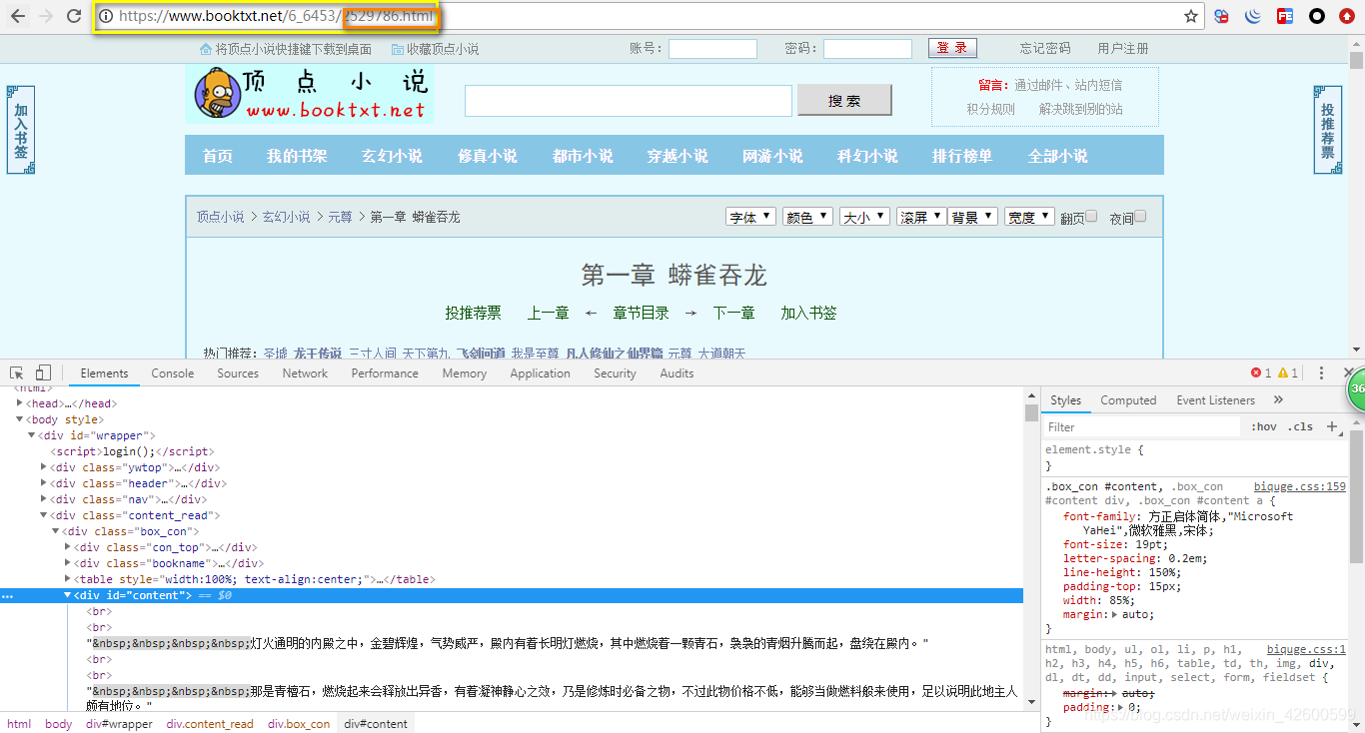Reload the page with the refresh icon
Image resolution: width=1365 pixels, height=733 pixels.
click(x=74, y=16)
